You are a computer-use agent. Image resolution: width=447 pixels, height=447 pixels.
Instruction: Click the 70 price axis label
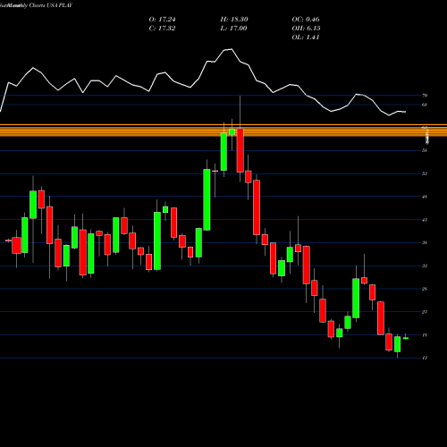[x=425, y=96]
